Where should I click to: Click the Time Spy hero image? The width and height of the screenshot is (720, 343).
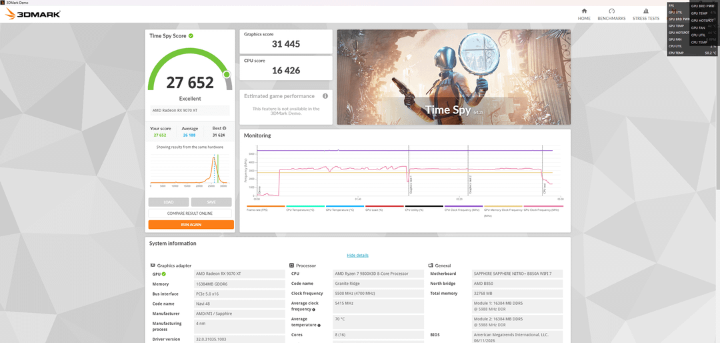click(454, 77)
